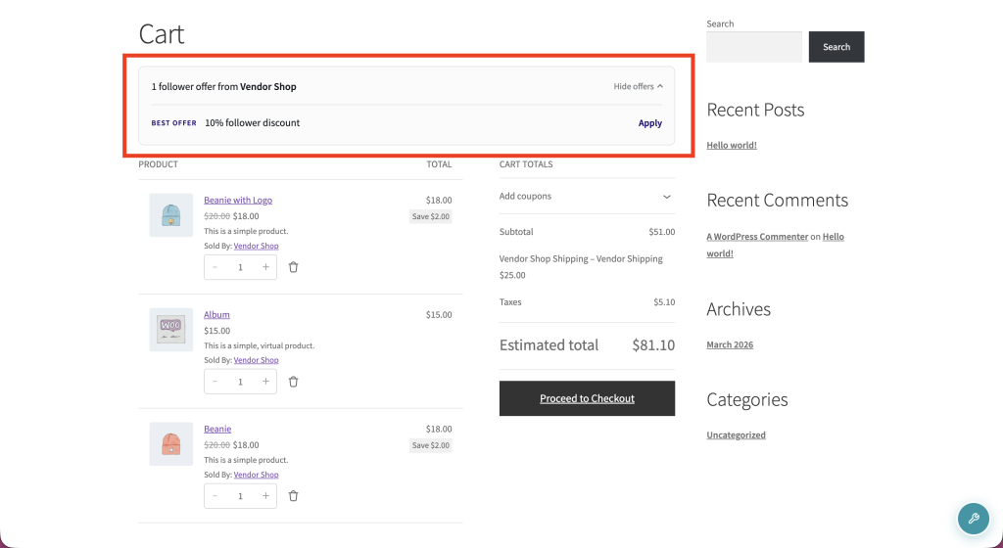Decrease Beanie quantity with minus
This screenshot has width=1003, height=548.
click(215, 496)
